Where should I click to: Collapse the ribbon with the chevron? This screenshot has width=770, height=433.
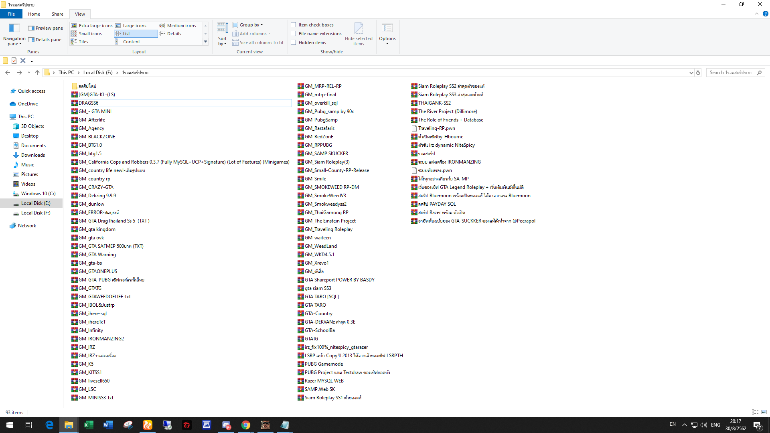tap(756, 14)
